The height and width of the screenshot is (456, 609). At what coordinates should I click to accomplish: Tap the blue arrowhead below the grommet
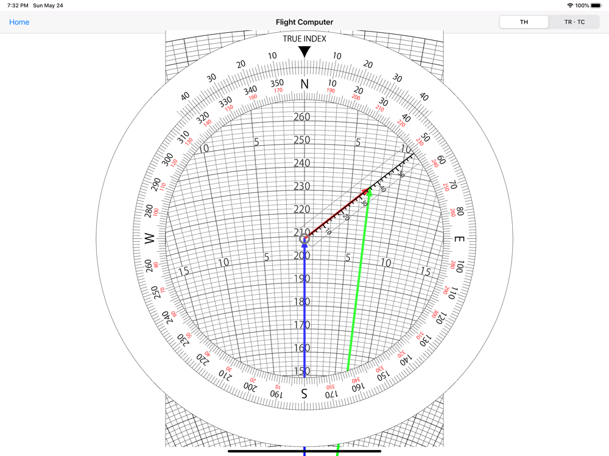[304, 246]
